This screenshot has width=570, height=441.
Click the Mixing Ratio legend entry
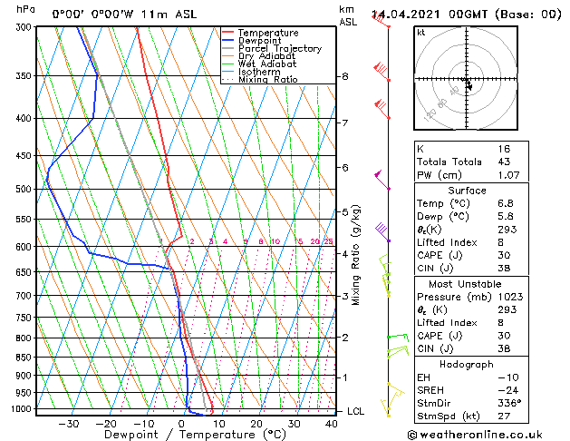click(x=268, y=79)
